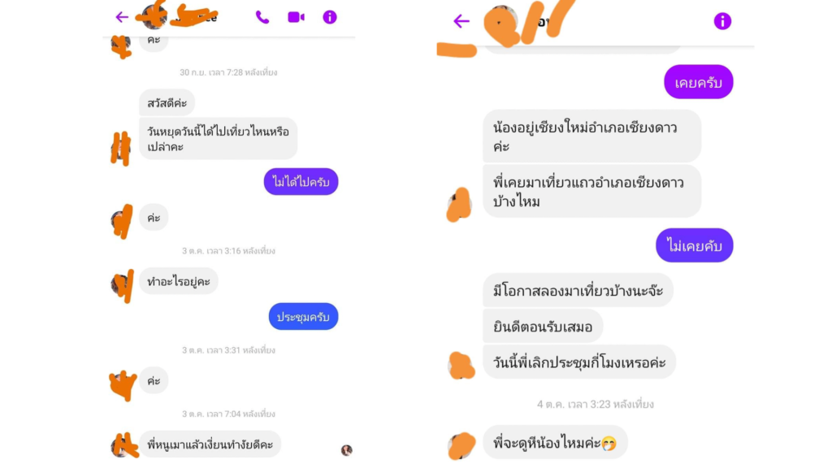Tap the 'ทำอะไรอยู่คะ' message bubble
Viewport: 832px width, 468px height.
[179, 281]
